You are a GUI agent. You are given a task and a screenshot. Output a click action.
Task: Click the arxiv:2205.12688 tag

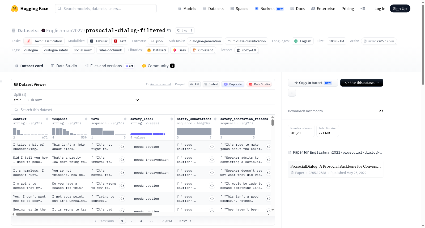pos(379,41)
